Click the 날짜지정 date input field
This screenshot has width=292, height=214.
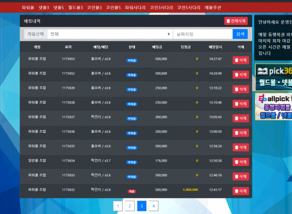tap(203, 34)
